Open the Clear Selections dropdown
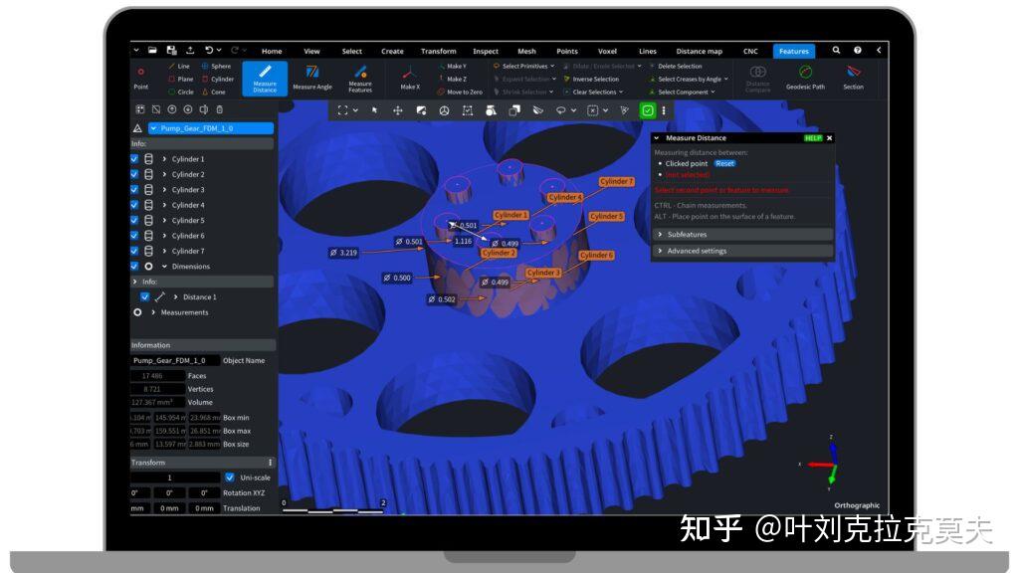 [593, 93]
